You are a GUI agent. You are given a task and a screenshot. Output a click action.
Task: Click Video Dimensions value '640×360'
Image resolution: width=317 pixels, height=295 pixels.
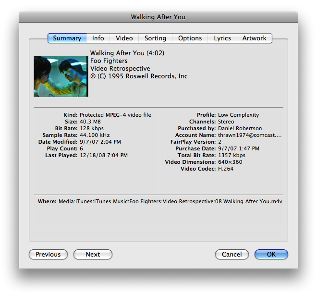point(230,162)
